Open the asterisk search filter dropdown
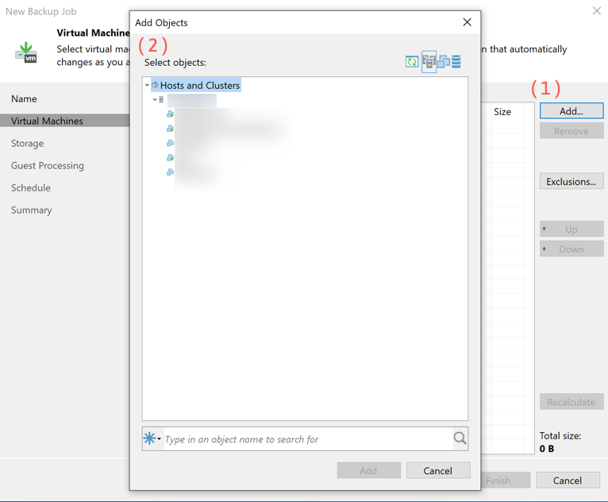Viewport: 608px width, 502px height. click(x=152, y=438)
